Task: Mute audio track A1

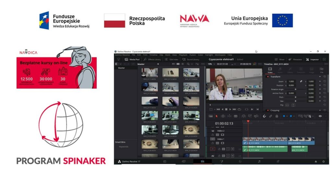Action: click(x=232, y=149)
